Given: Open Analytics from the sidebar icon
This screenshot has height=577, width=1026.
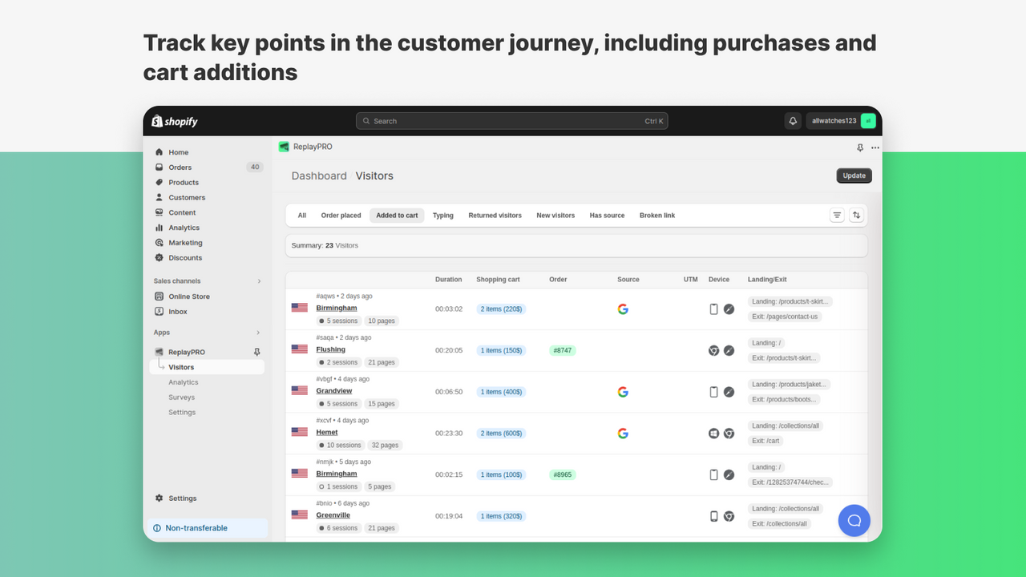Looking at the screenshot, I should click(160, 228).
